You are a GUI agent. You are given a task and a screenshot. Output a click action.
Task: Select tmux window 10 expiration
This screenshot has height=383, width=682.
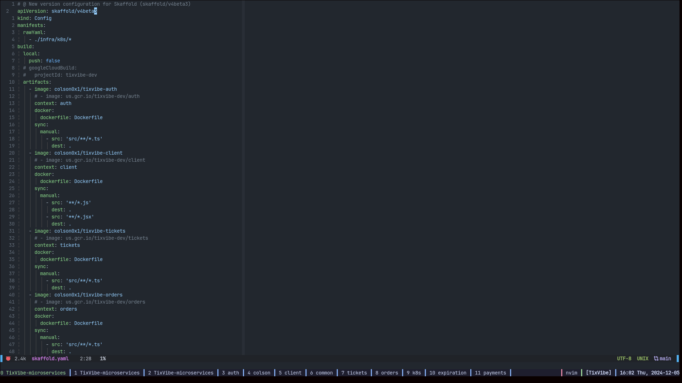tap(448, 373)
